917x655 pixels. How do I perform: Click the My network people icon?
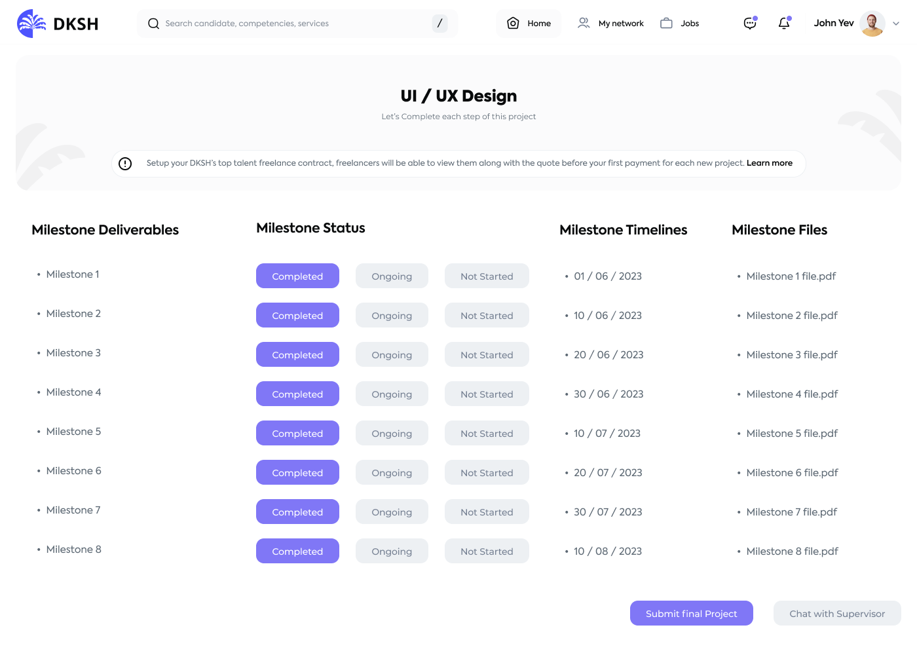tap(584, 24)
